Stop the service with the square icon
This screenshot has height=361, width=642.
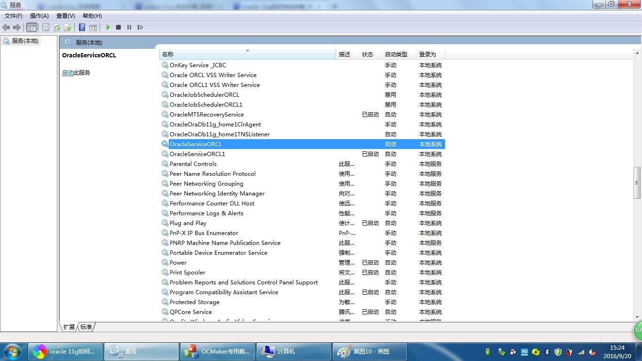[x=118, y=27]
